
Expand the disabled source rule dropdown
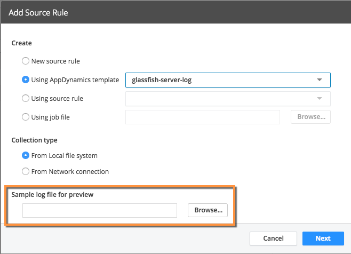coord(228,99)
